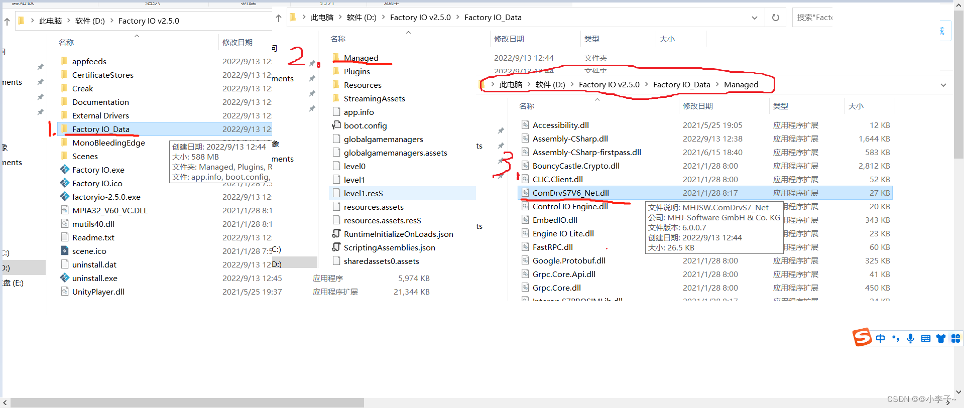Click Factory IO v2.5.0 breadcrumb in Managed window
964x408 pixels.
pyautogui.click(x=609, y=85)
